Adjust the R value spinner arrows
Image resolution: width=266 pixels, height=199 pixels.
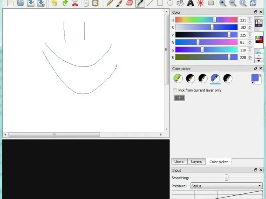click(250, 42)
